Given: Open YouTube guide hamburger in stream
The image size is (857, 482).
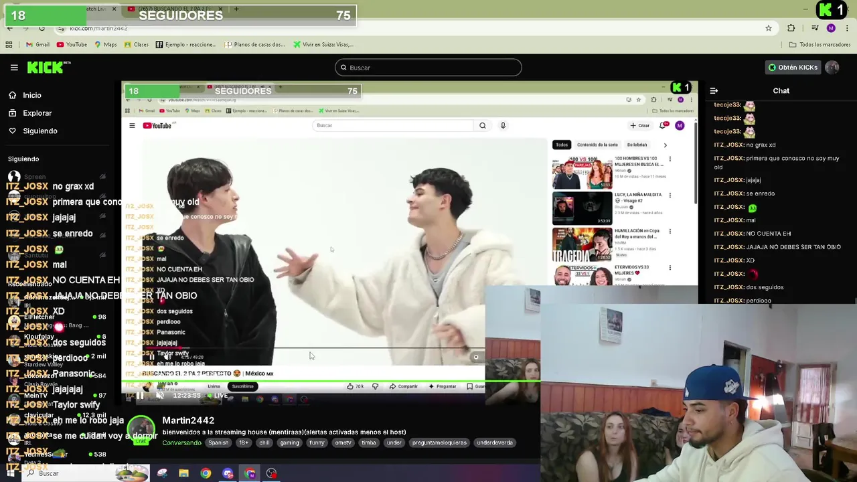Looking at the screenshot, I should [132, 126].
